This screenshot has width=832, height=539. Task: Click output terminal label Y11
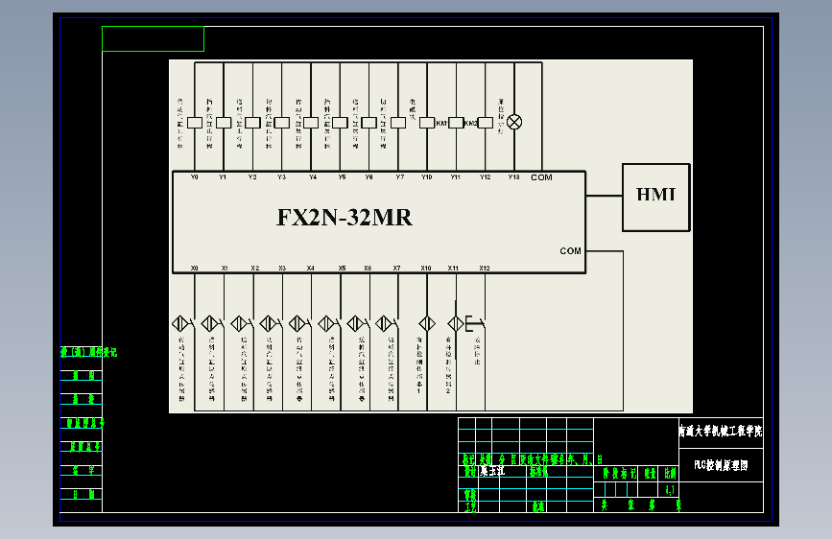(x=455, y=177)
